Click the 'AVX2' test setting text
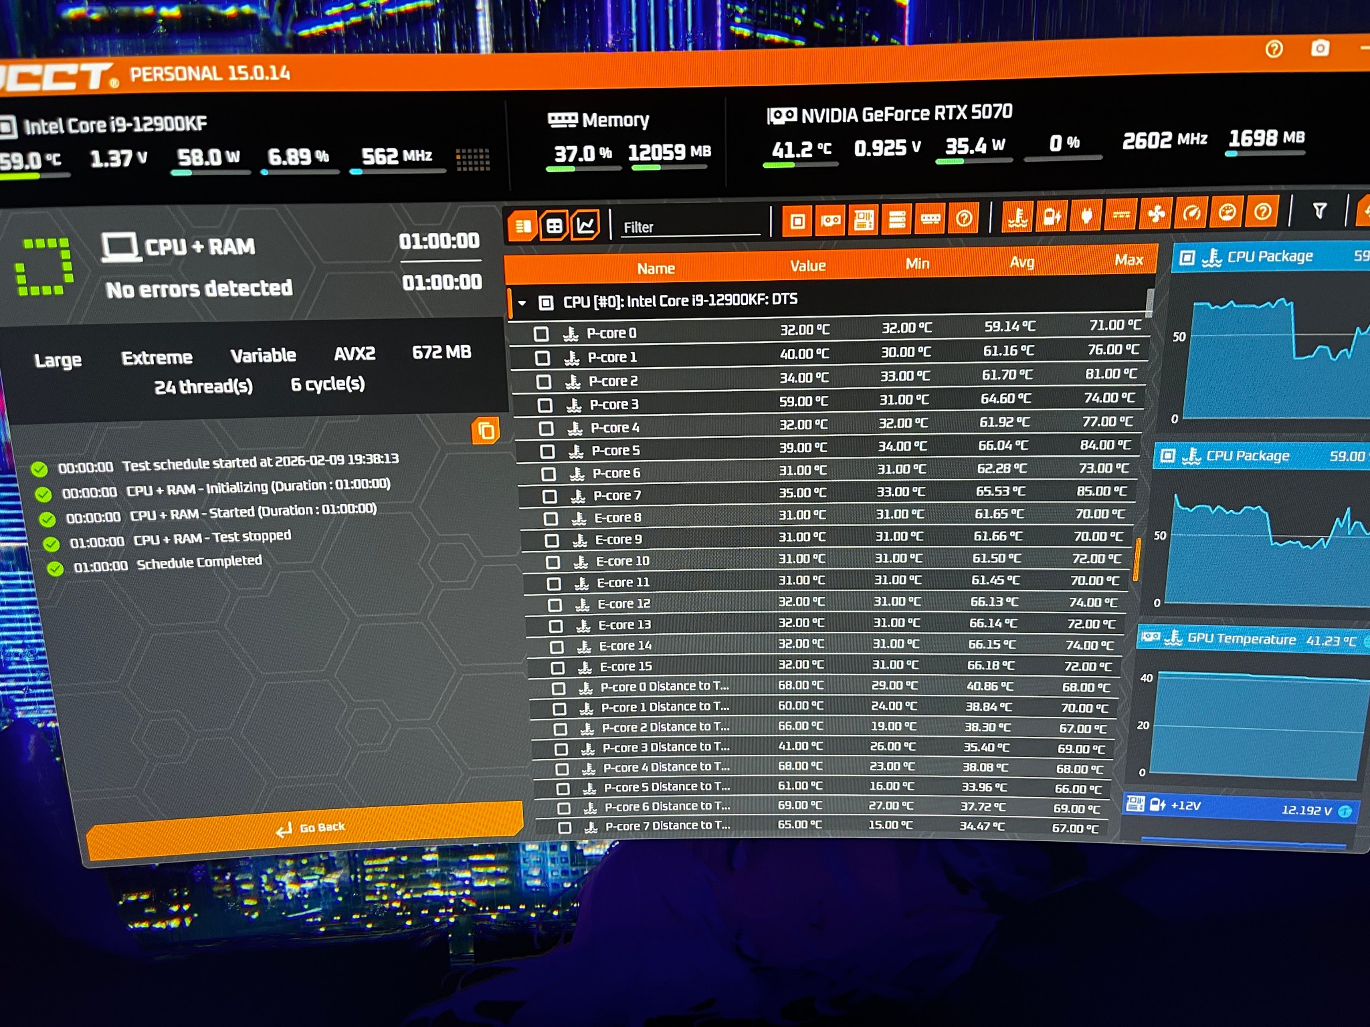Image resolution: width=1370 pixels, height=1027 pixels. click(x=355, y=353)
